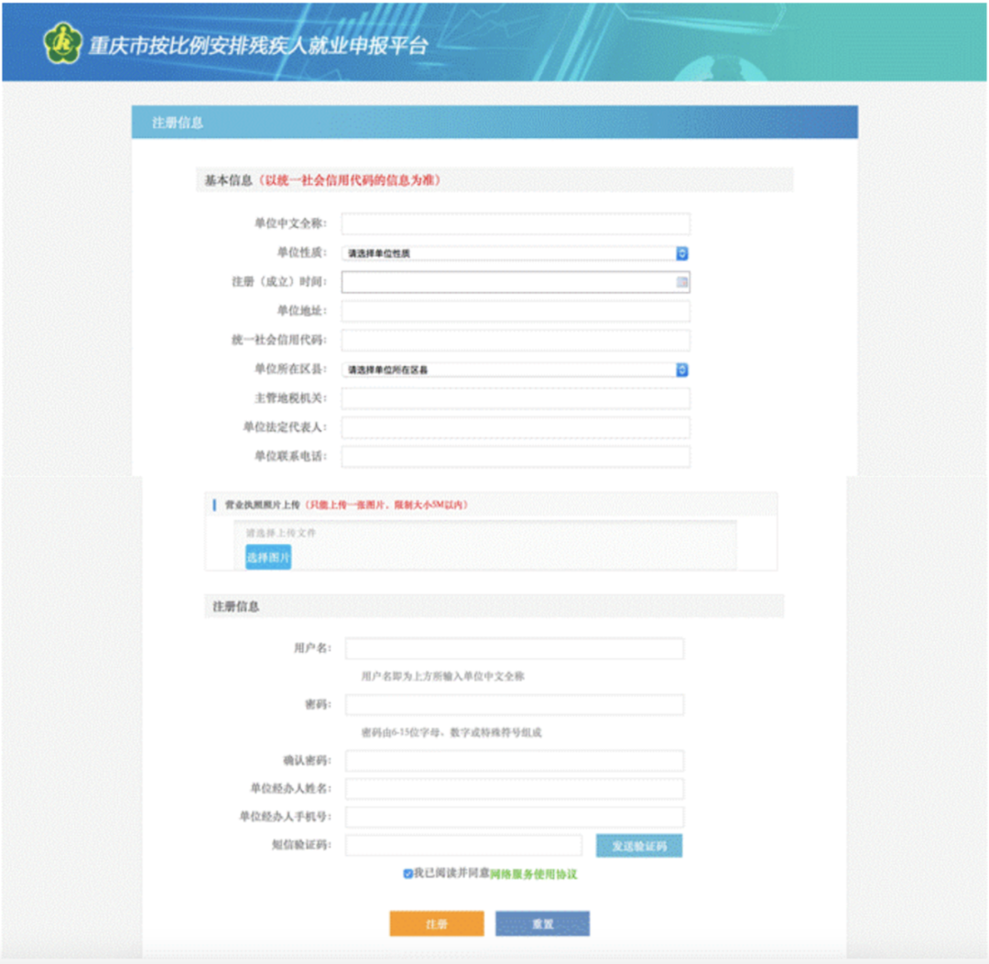Screen dimensions: 989x964
Task: Click the 统一社会信用代码 input box
Action: pos(516,341)
